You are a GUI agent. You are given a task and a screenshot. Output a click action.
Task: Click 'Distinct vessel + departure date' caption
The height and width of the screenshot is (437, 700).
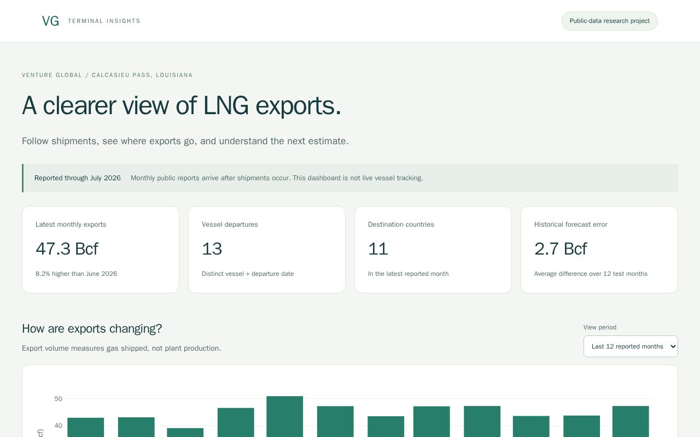(x=248, y=274)
